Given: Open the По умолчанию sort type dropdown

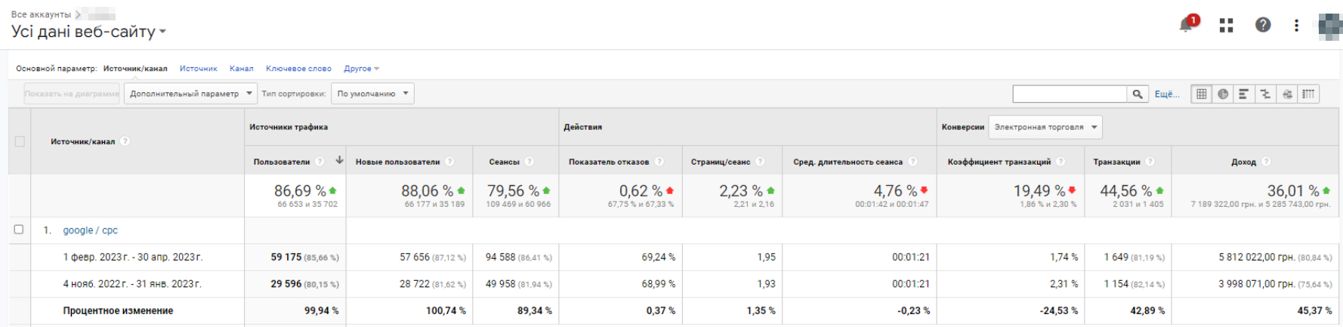Looking at the screenshot, I should (372, 94).
